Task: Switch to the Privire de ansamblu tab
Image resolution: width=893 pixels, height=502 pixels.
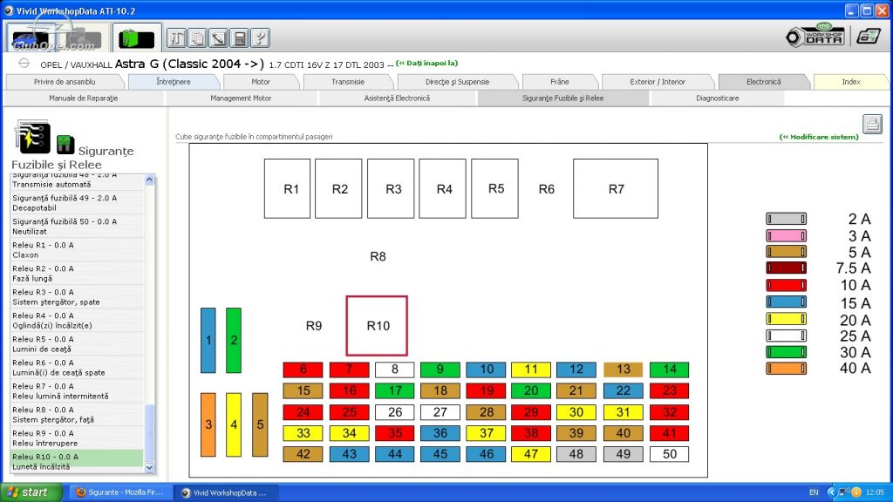Action: (x=65, y=82)
